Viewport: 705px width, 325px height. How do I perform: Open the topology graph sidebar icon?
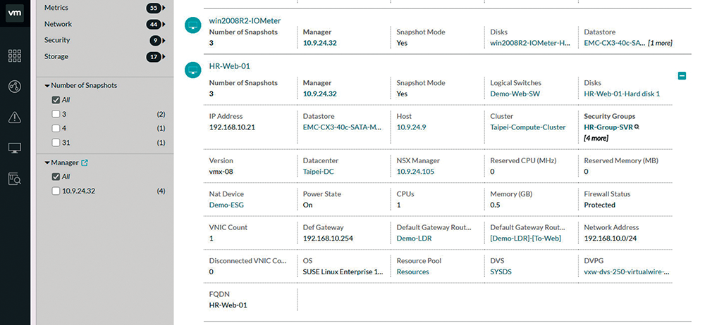click(x=15, y=87)
